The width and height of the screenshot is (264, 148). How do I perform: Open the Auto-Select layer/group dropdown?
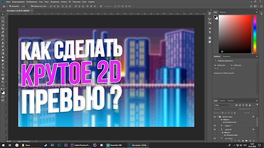tap(25, 6)
